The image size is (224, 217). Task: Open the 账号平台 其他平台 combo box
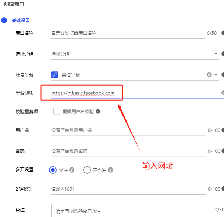coord(135,75)
